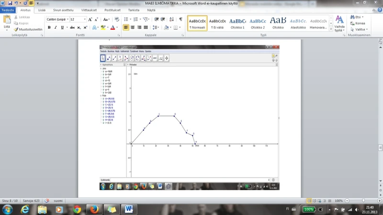Toggle bold formatting in the ribbon
This screenshot has width=383, height=215.
point(49,28)
